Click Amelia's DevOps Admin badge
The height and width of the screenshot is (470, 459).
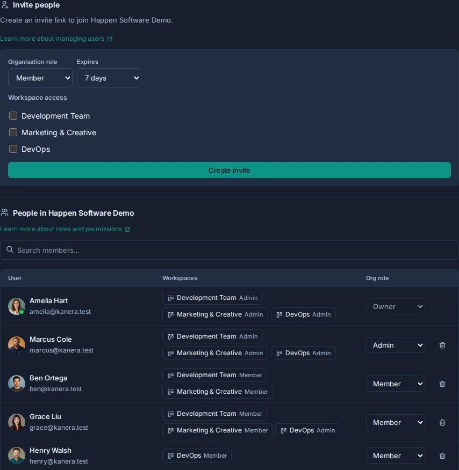pyautogui.click(x=303, y=314)
